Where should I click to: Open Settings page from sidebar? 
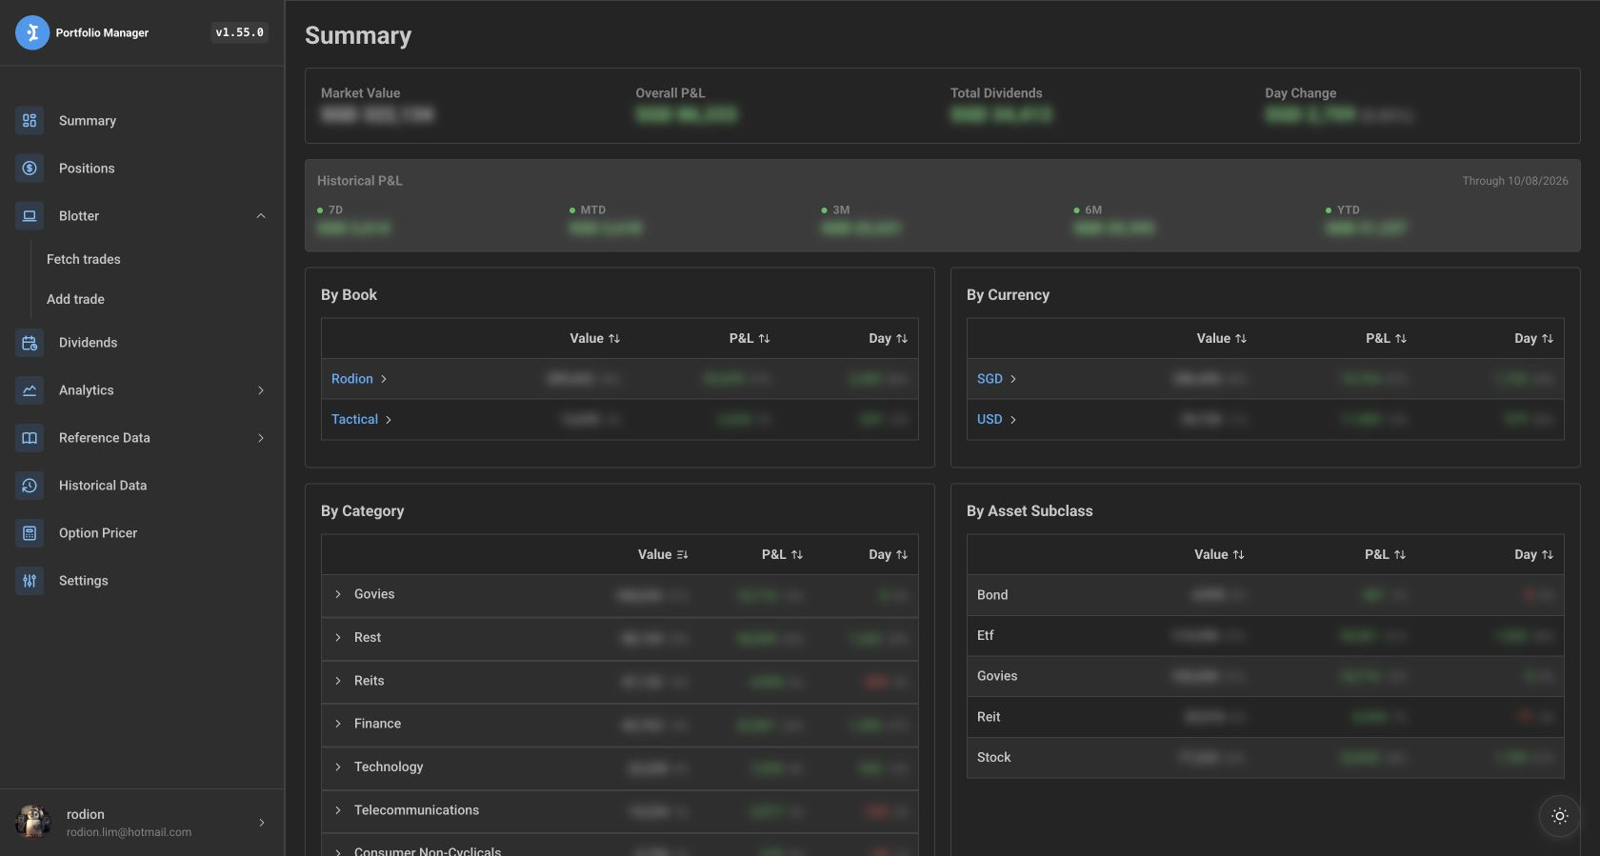pos(84,581)
